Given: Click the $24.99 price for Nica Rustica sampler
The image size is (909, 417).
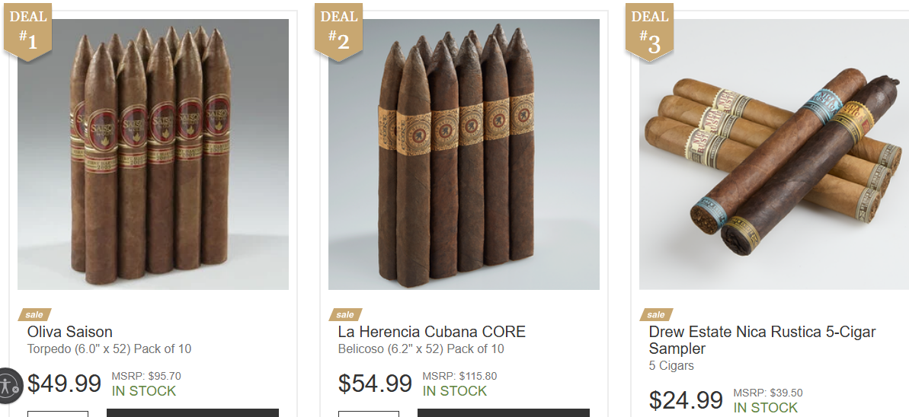Looking at the screenshot, I should tap(686, 400).
